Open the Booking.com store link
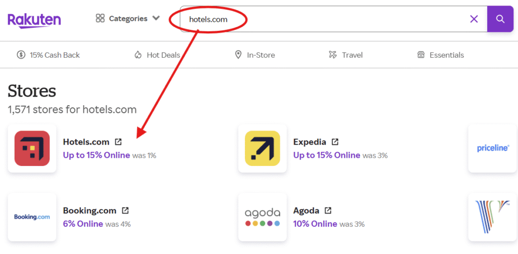Viewport: 518px width, 254px height. point(90,210)
